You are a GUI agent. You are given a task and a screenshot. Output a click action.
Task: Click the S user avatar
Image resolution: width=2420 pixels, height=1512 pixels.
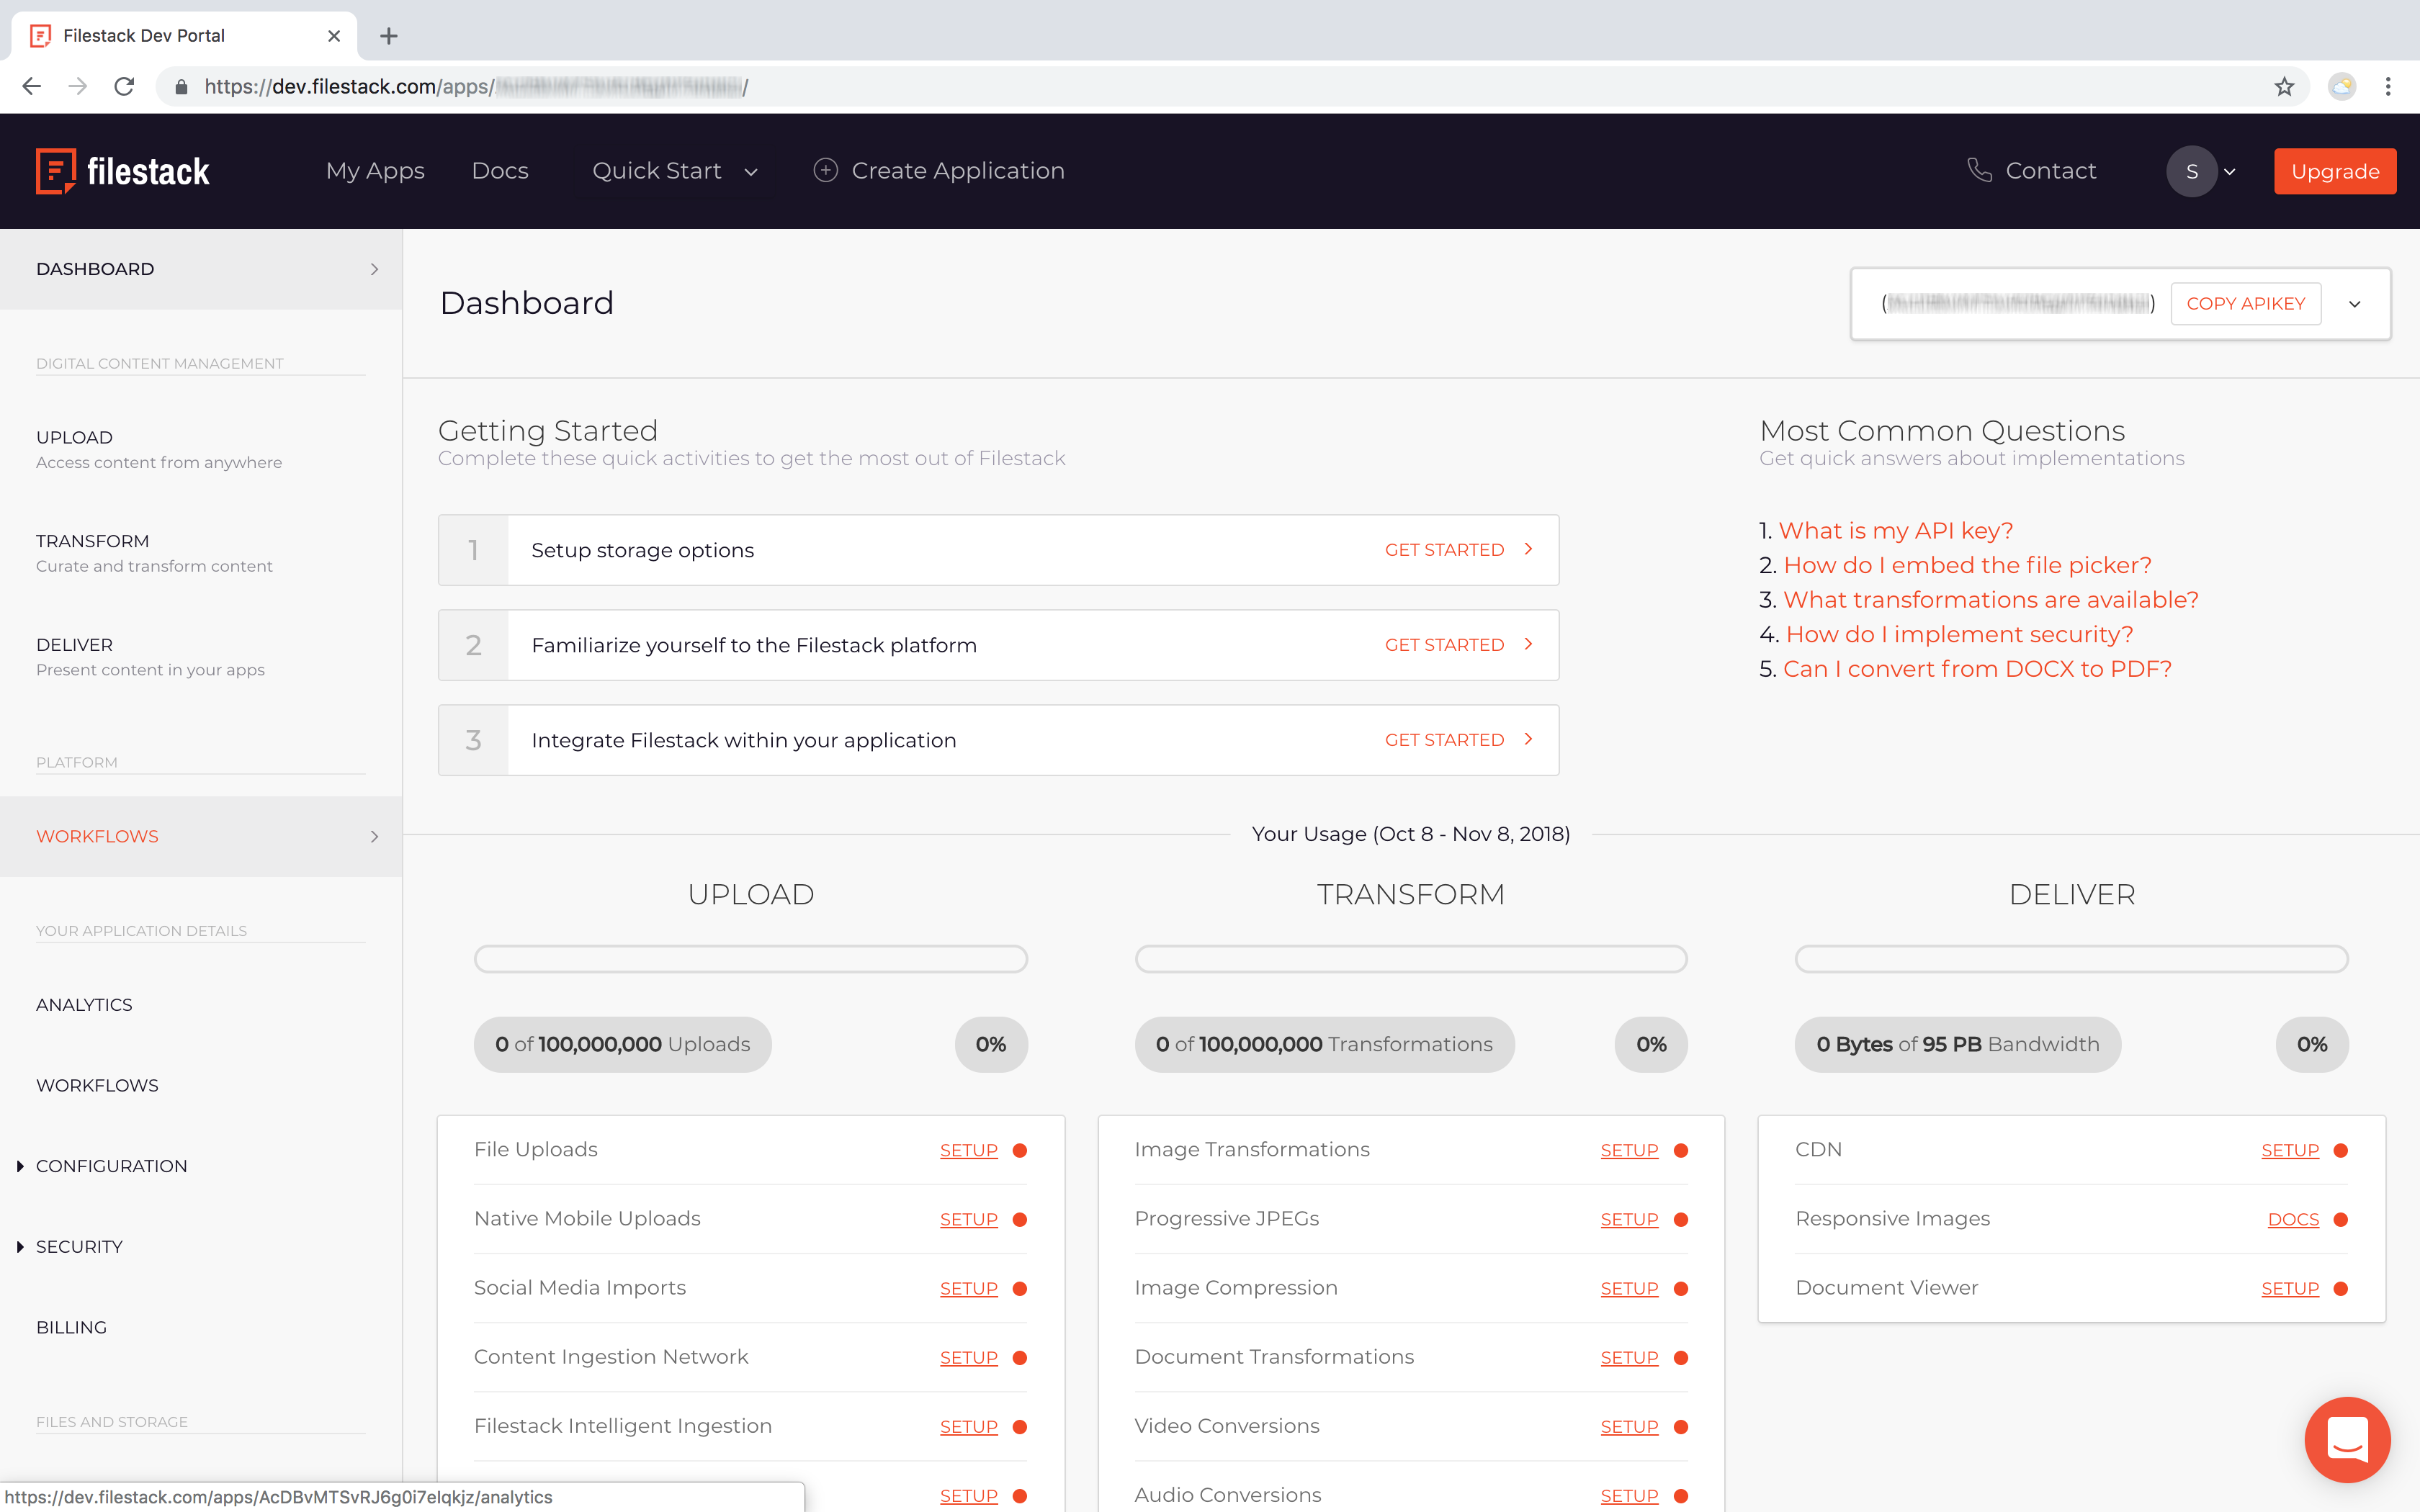coord(2191,171)
